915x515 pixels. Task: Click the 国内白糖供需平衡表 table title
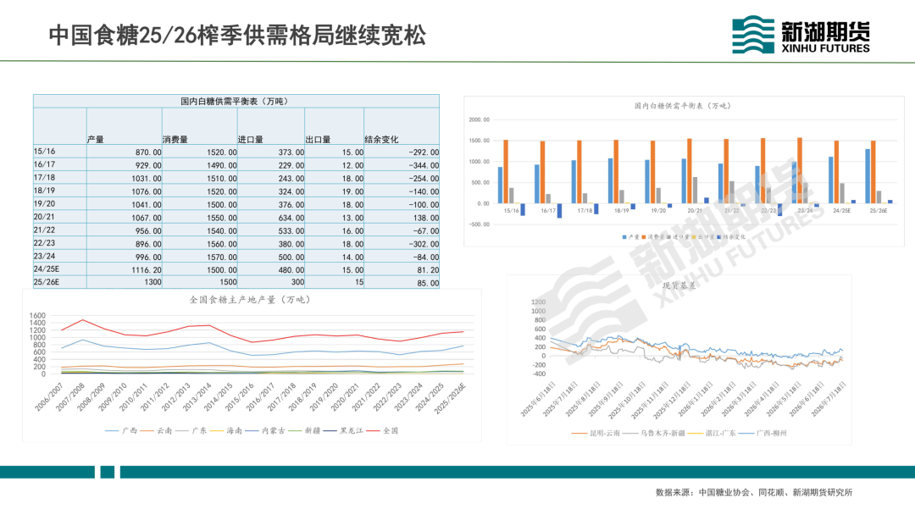[235, 102]
